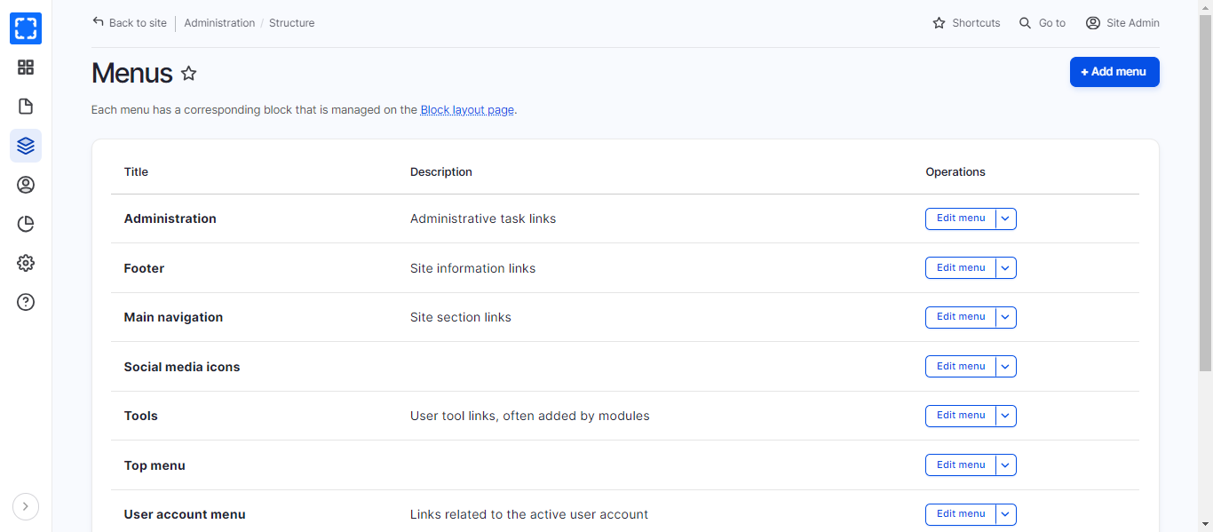Select the Structure layers icon in sidebar

[26, 146]
